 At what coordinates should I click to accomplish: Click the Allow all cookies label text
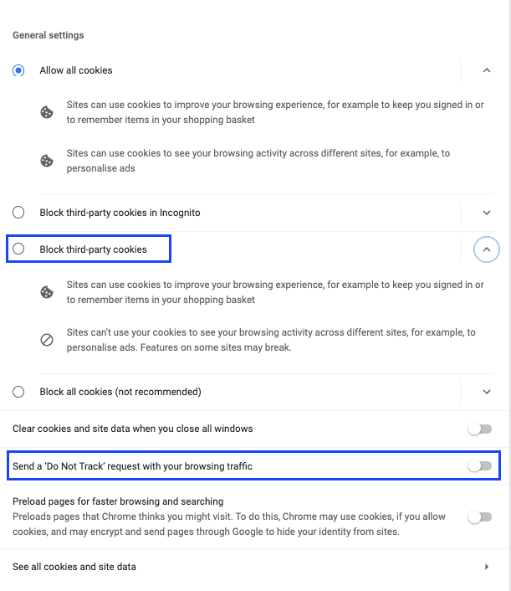coord(76,70)
